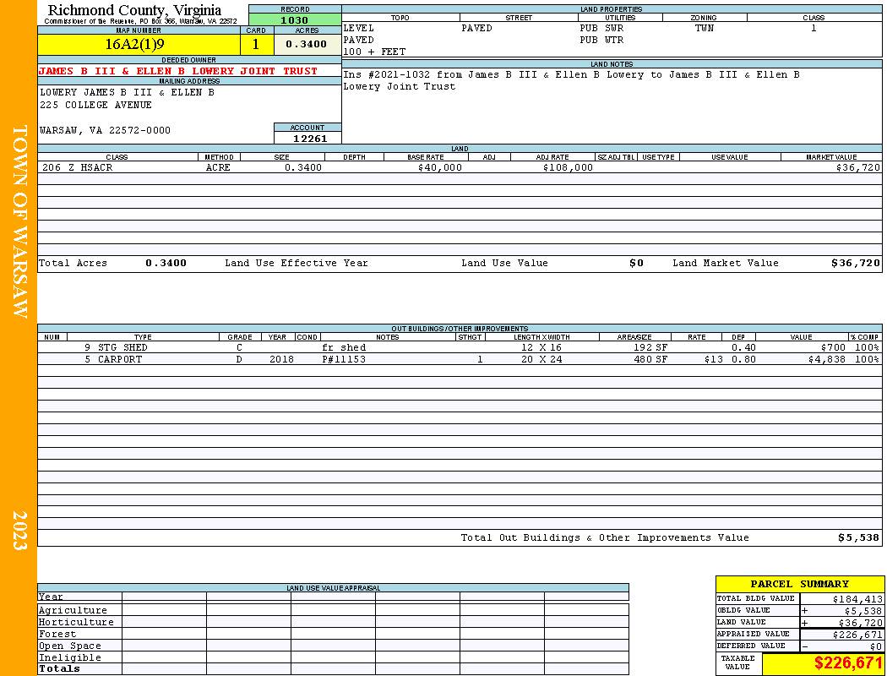Select the Agriculture row in land use appraisal
The height and width of the screenshot is (676, 887).
pos(333,610)
